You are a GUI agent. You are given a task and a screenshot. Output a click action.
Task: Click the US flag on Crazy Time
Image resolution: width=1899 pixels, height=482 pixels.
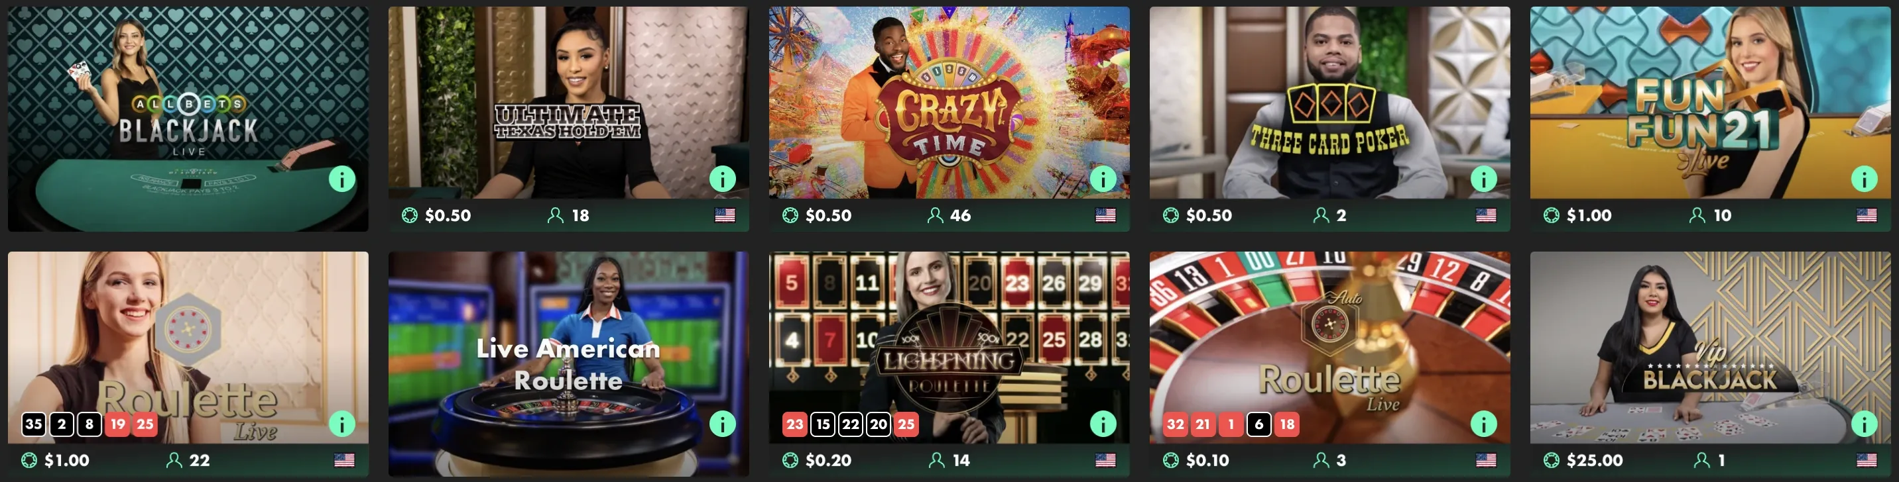point(1105,216)
